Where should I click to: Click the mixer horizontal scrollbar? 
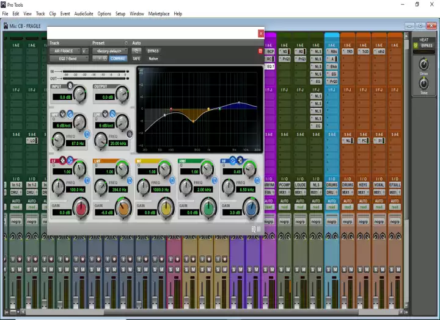pos(231,311)
